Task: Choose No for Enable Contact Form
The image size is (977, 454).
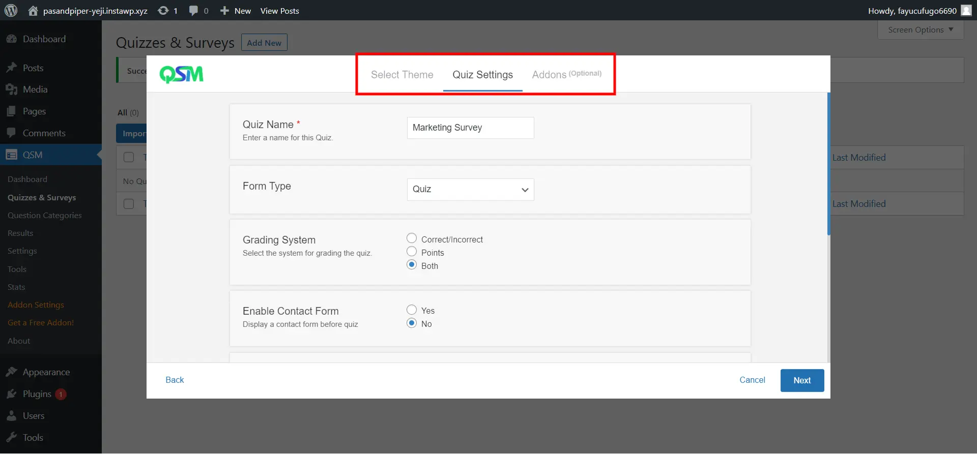Action: tap(412, 323)
